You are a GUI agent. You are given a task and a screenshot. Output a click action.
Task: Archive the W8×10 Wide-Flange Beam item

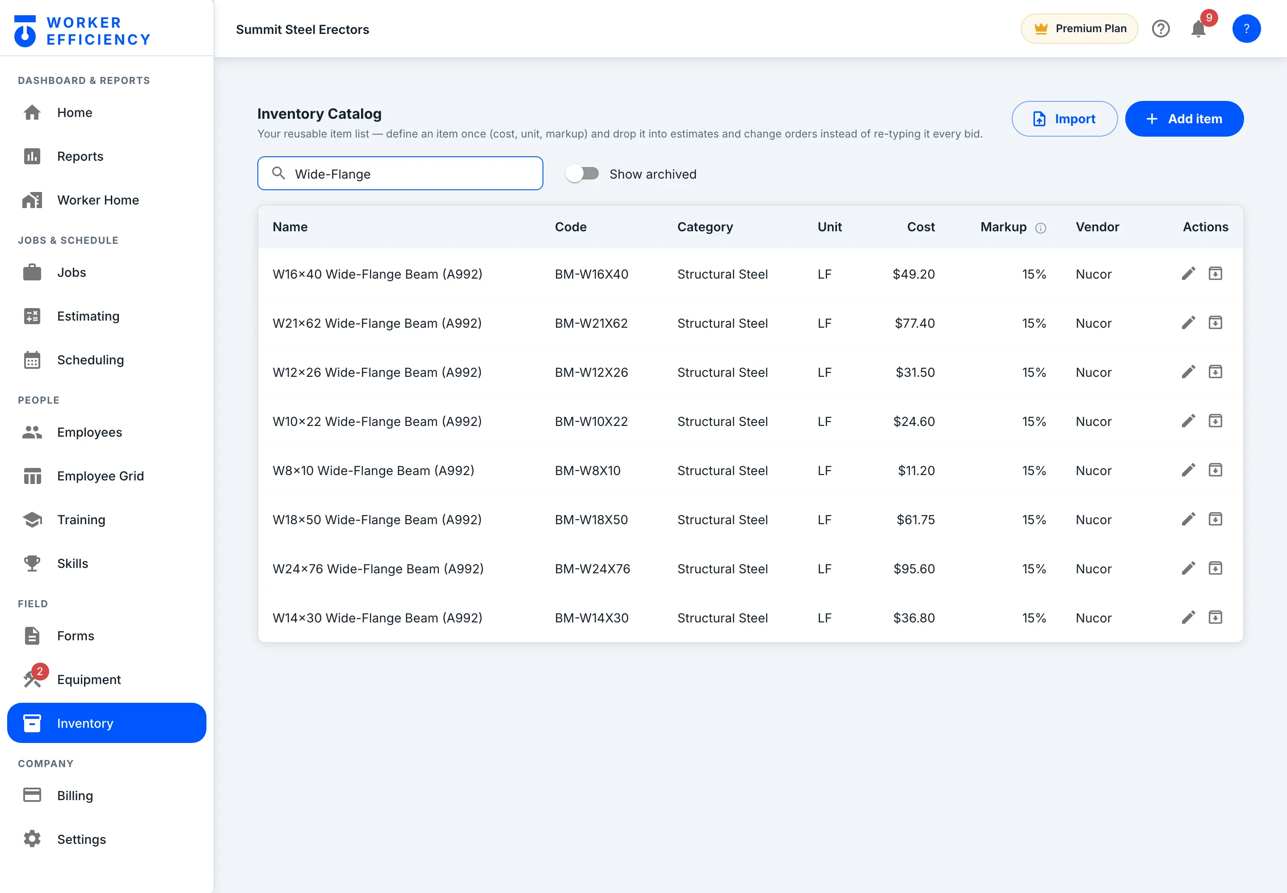tap(1215, 470)
